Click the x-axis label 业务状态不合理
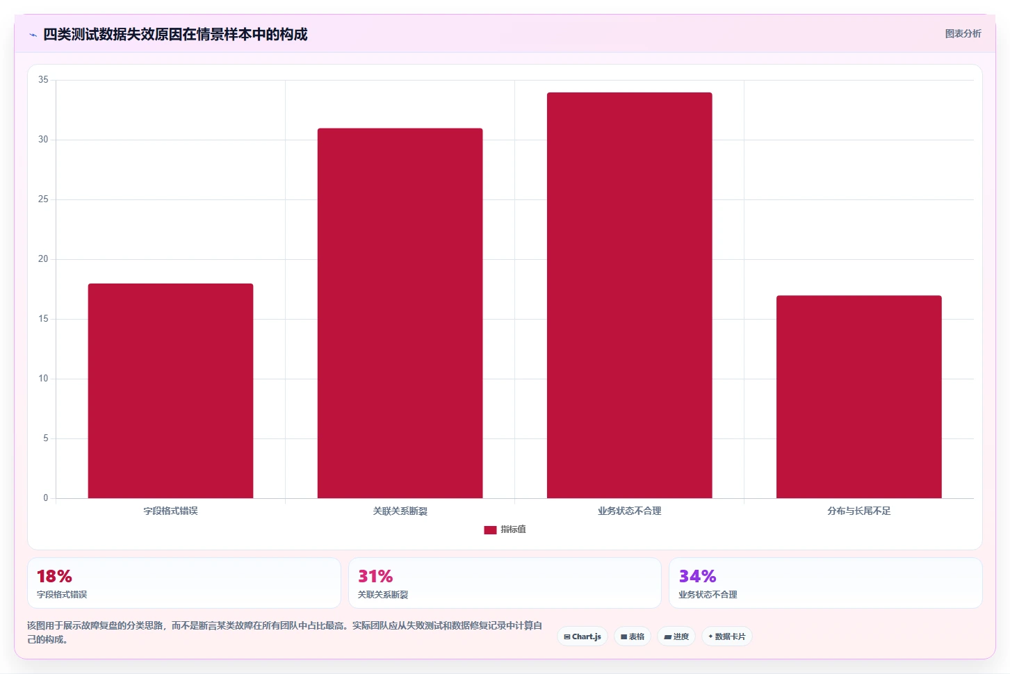The image size is (1010, 674). pyautogui.click(x=629, y=511)
